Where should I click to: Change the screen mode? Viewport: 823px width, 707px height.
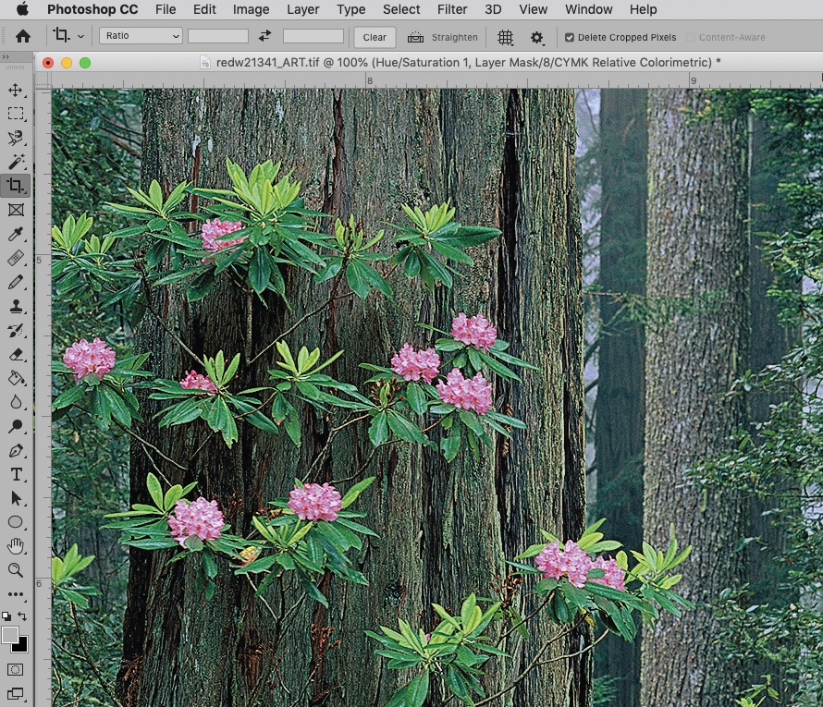pyautogui.click(x=15, y=694)
